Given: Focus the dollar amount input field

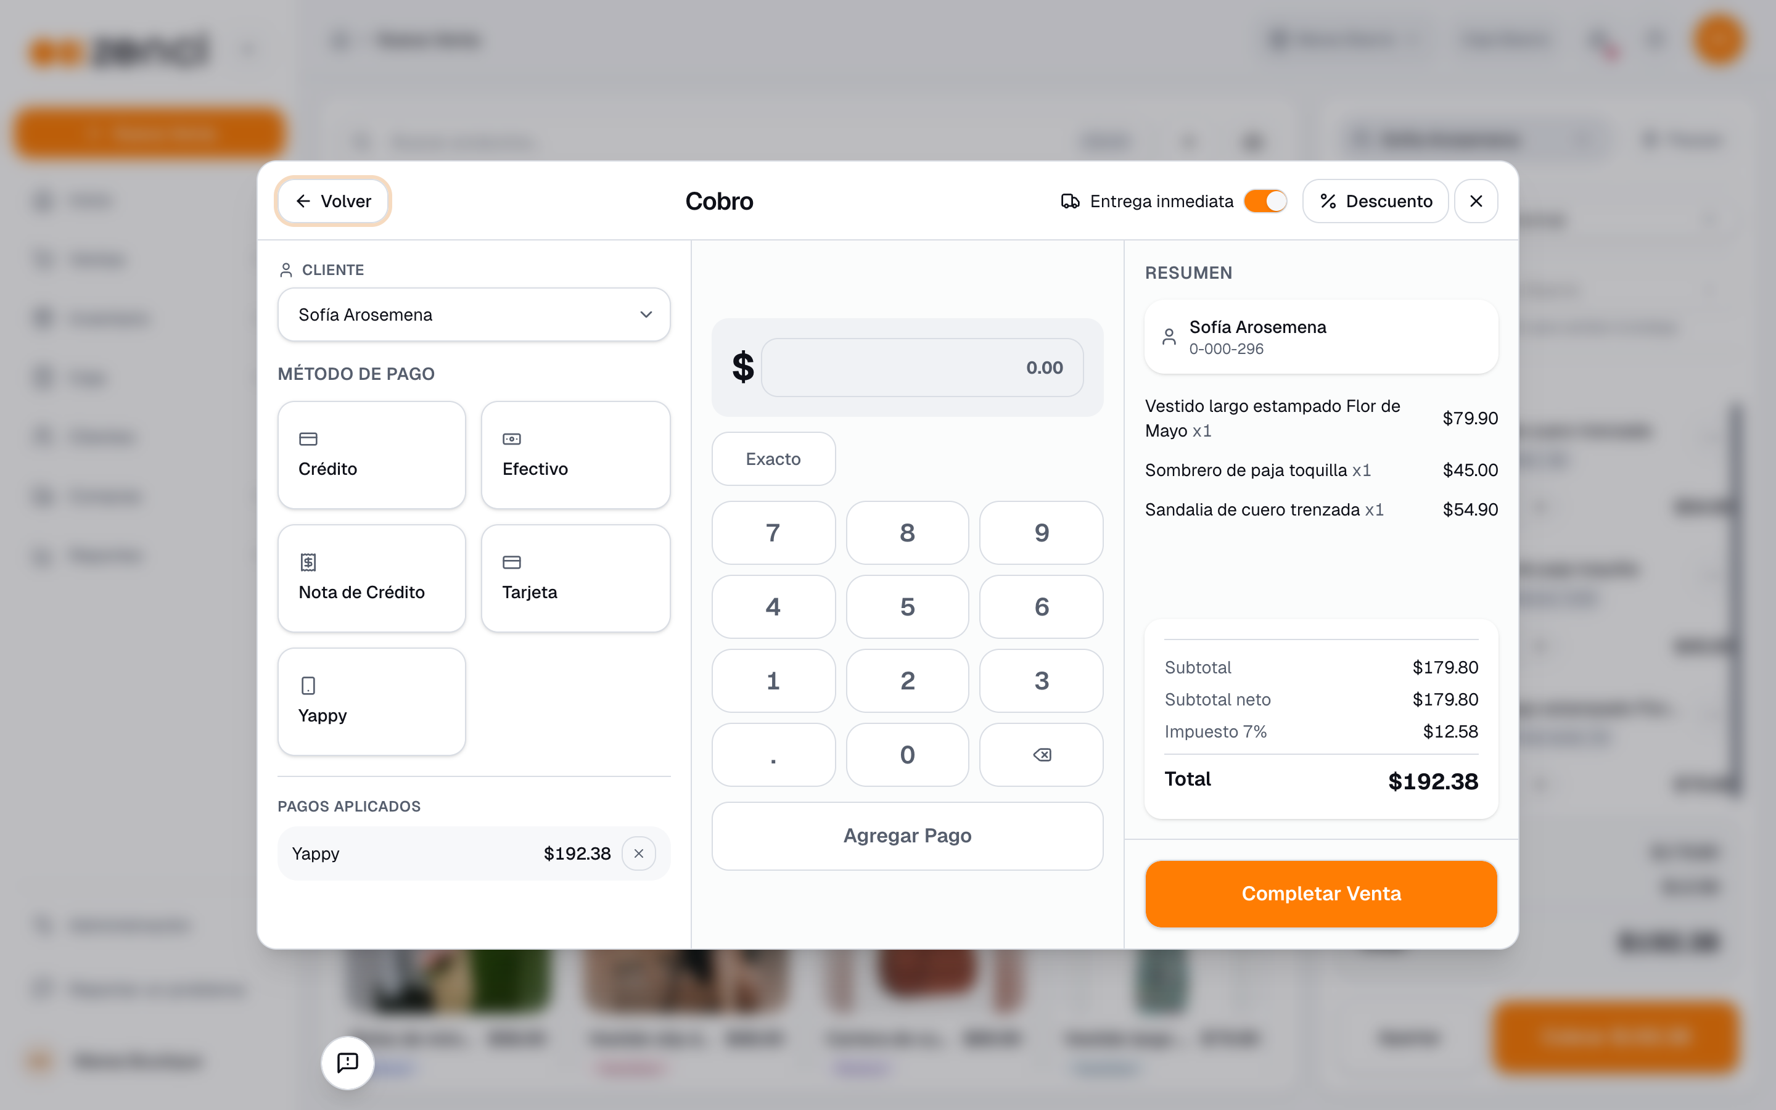Looking at the screenshot, I should [922, 367].
